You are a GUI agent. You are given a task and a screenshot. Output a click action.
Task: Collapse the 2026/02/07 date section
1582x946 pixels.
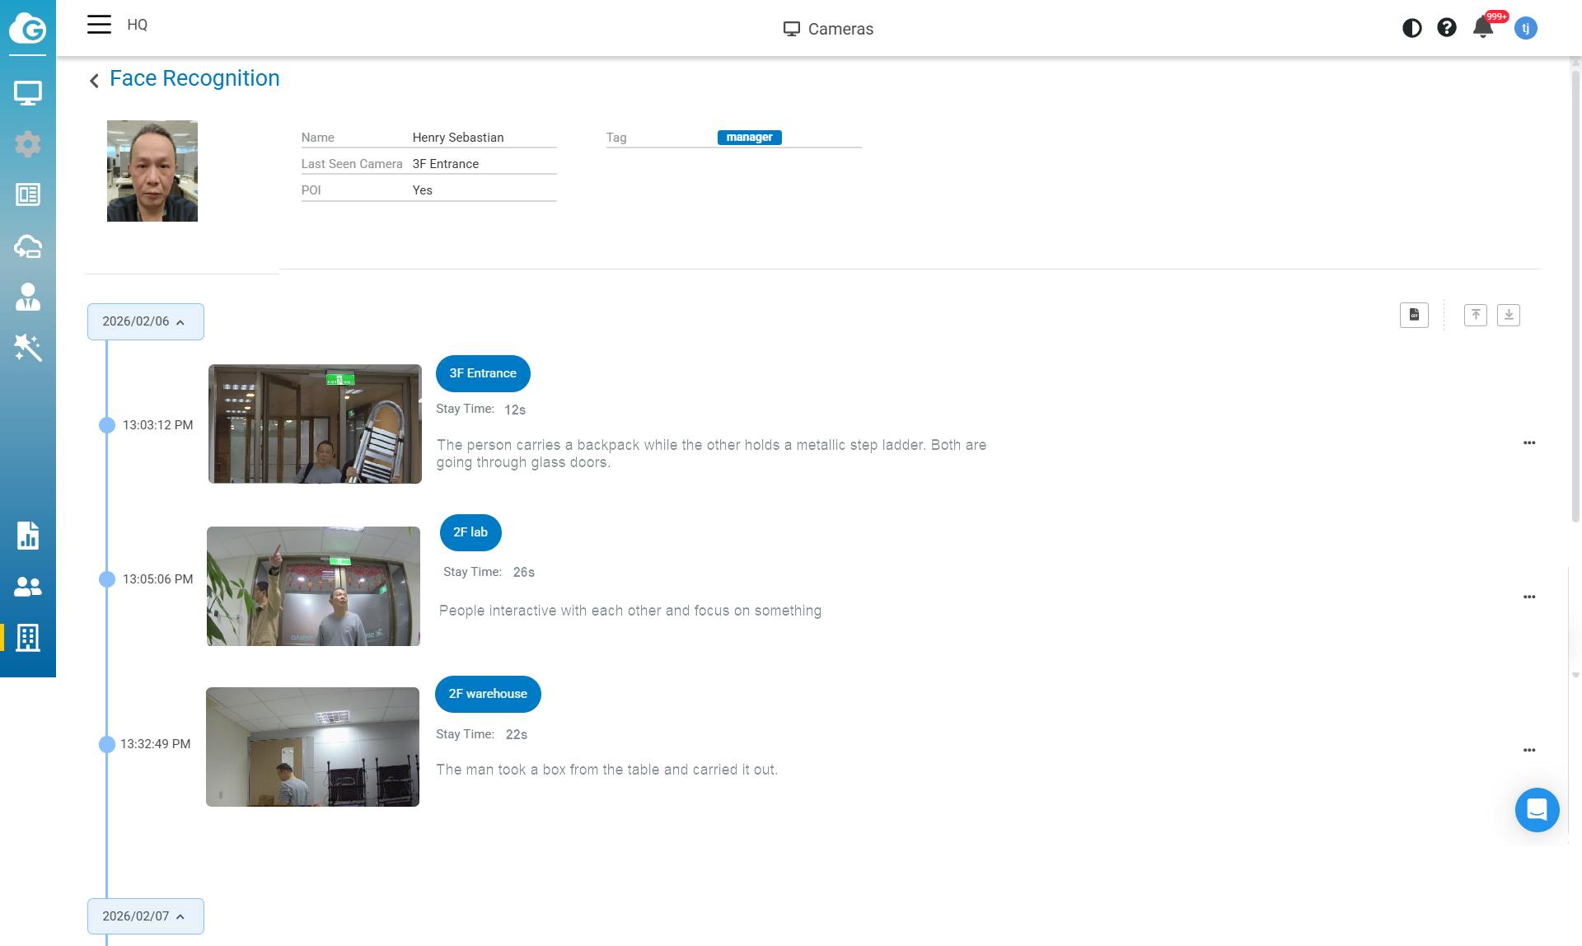145,916
